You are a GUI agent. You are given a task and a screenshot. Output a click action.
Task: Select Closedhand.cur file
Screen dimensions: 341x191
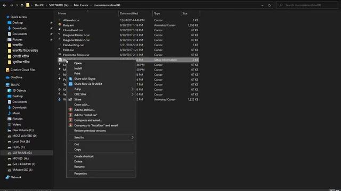point(73,30)
